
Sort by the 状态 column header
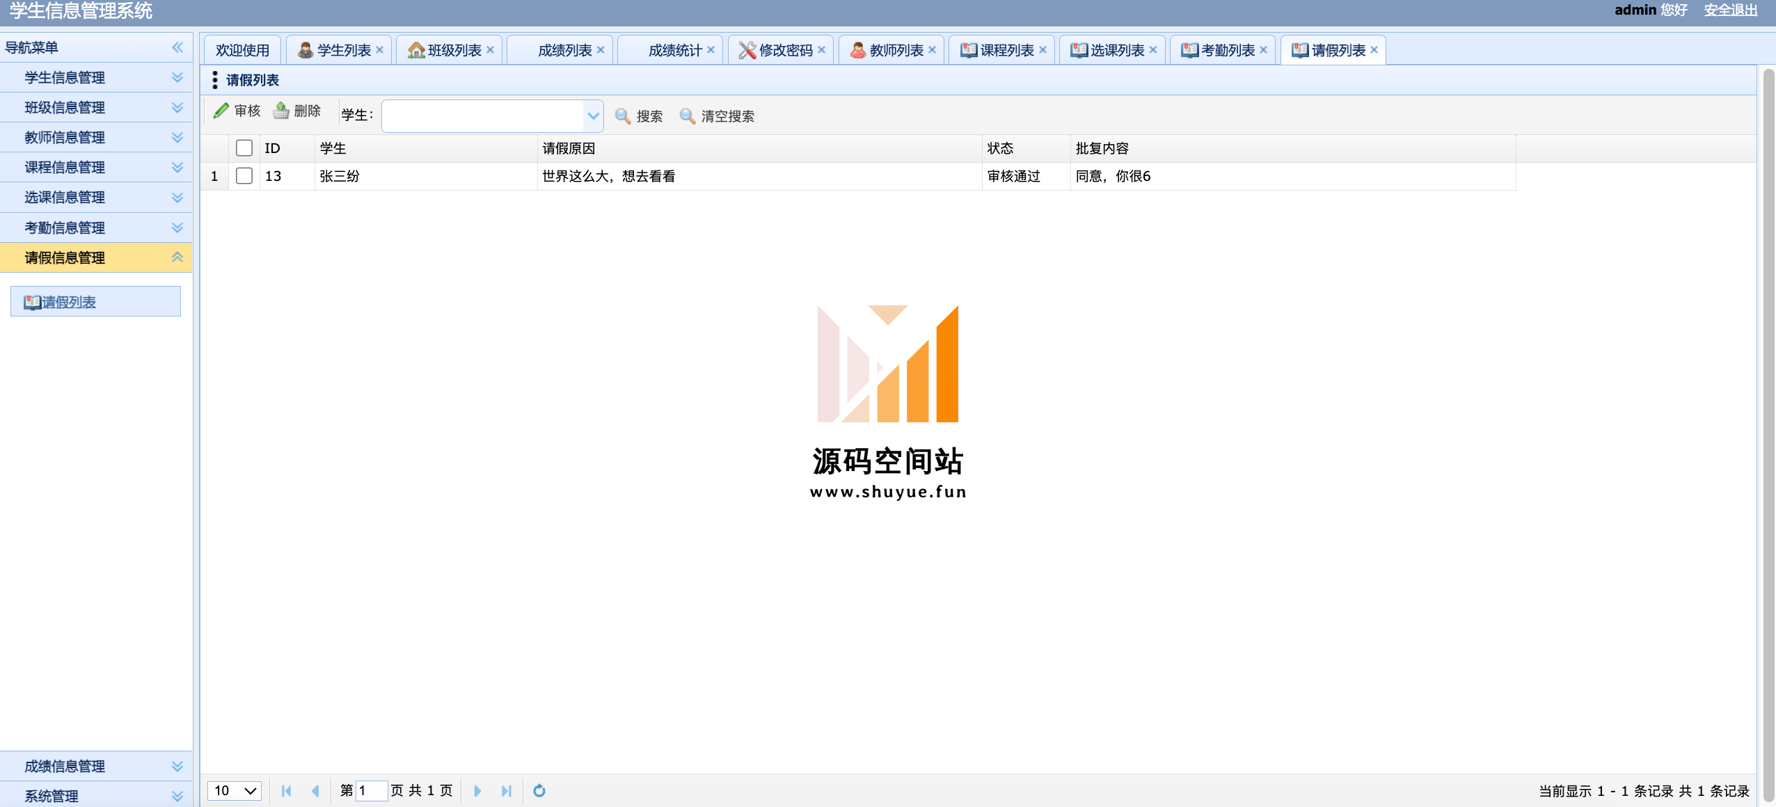[x=1026, y=148]
